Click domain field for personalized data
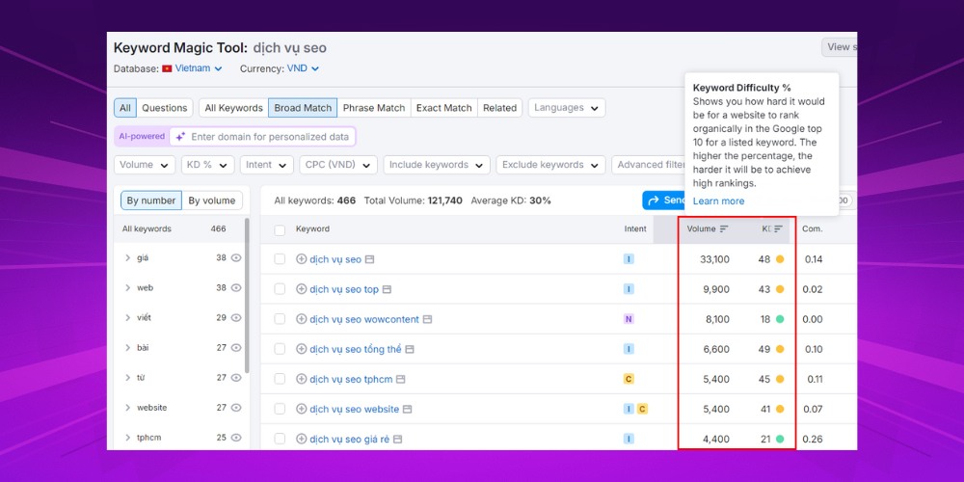 coord(263,137)
